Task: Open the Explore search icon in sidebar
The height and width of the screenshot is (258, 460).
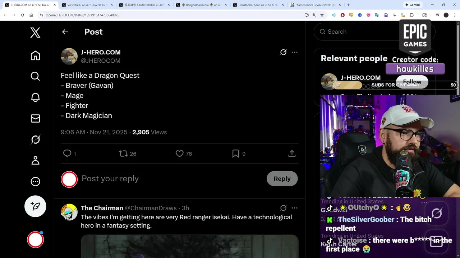Action: (x=35, y=76)
